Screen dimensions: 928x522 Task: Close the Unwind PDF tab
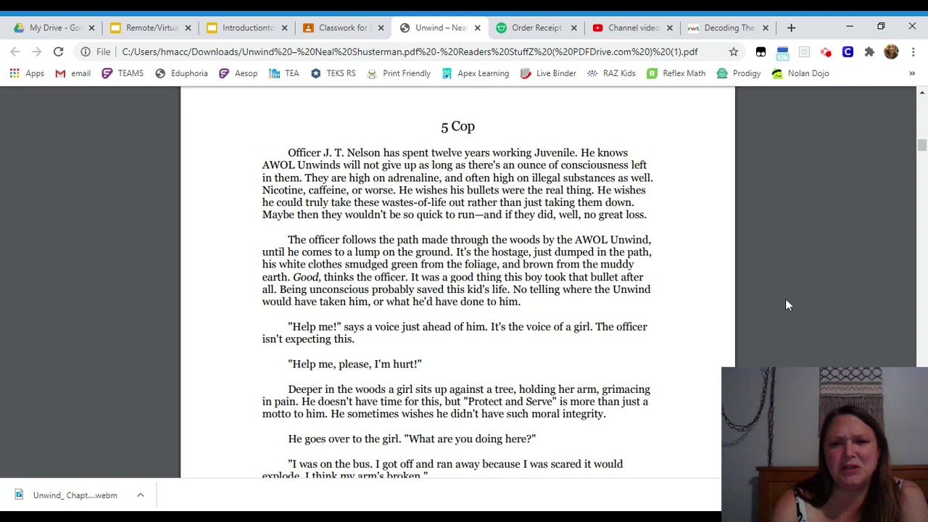(477, 28)
